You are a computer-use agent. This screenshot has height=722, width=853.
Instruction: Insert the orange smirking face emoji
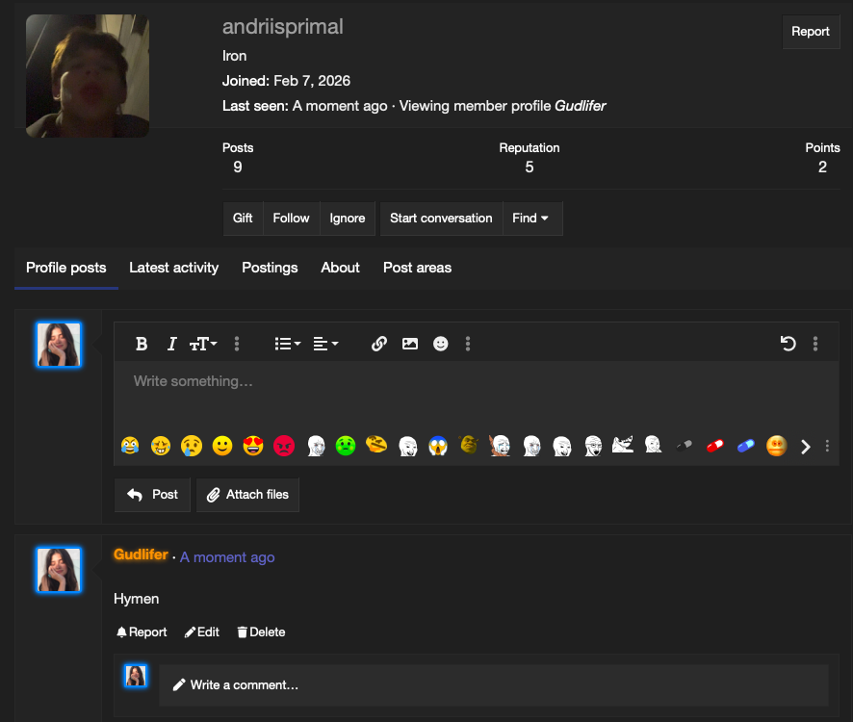click(x=777, y=446)
